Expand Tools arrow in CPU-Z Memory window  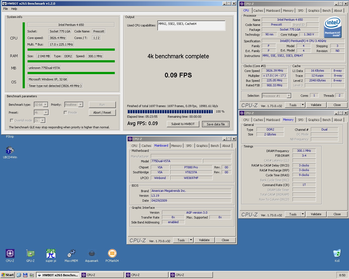tap(303, 214)
